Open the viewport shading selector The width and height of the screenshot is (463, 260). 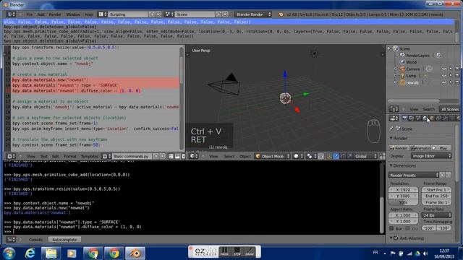click(x=298, y=156)
